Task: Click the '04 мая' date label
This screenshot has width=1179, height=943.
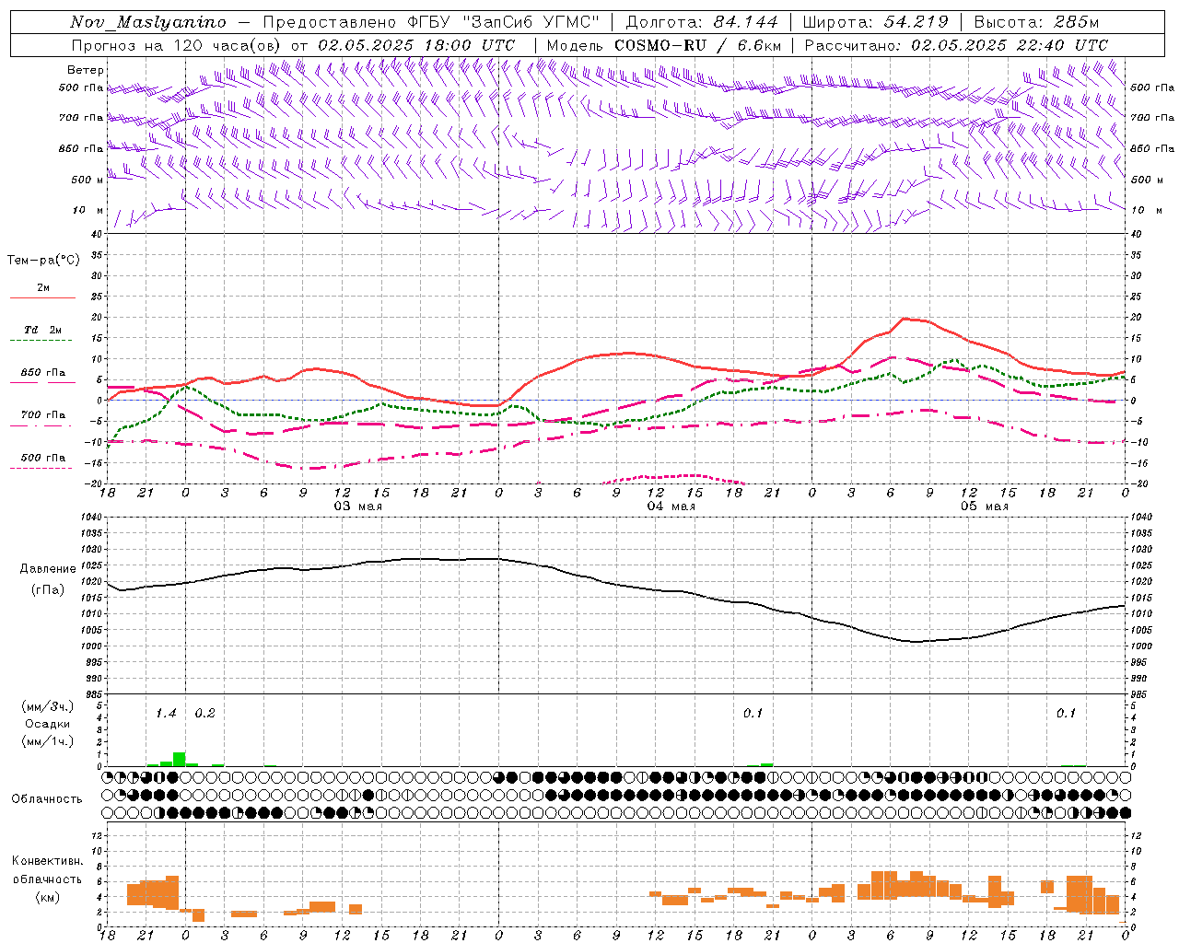Action: 671,506
